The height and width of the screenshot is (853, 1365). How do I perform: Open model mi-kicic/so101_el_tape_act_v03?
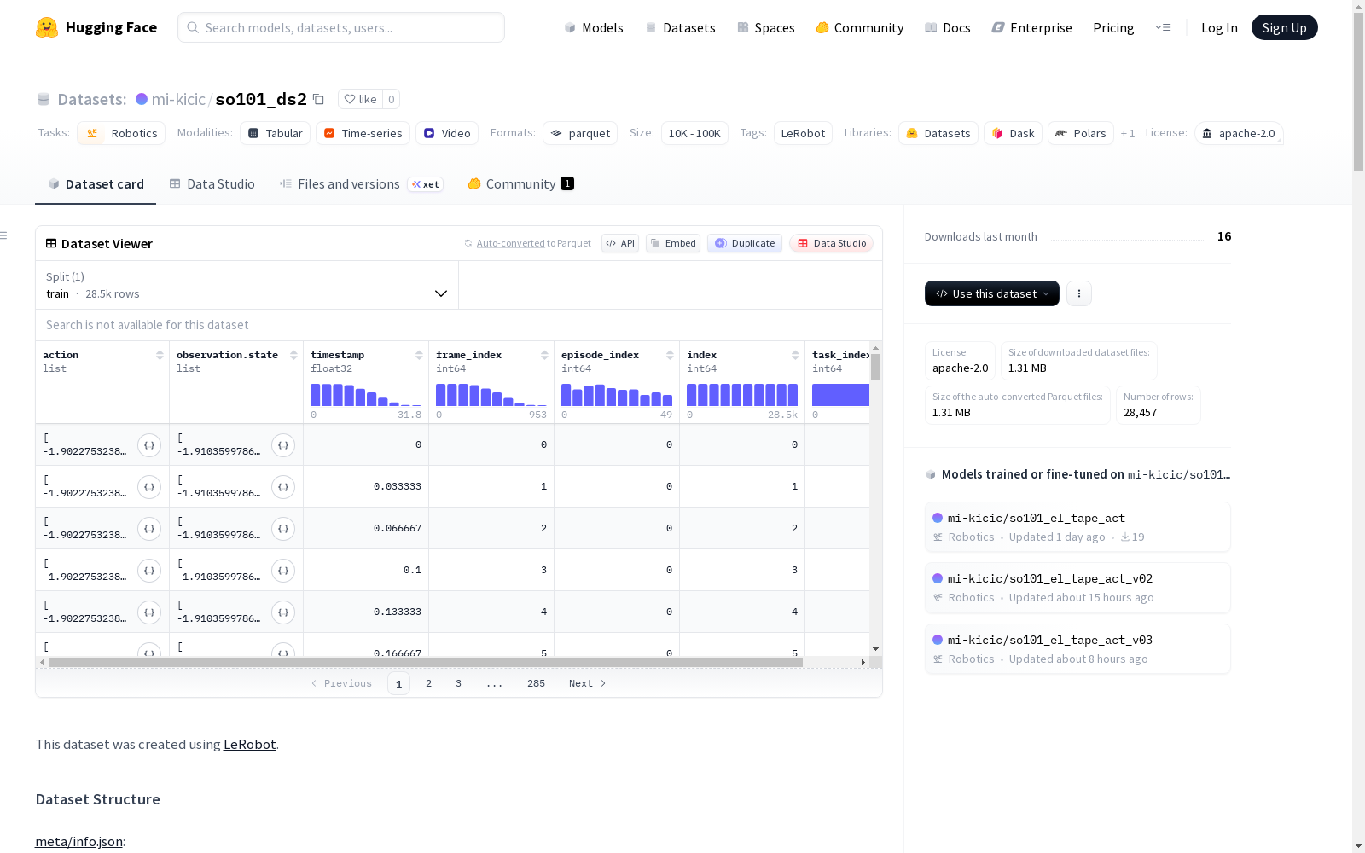[1077, 649]
